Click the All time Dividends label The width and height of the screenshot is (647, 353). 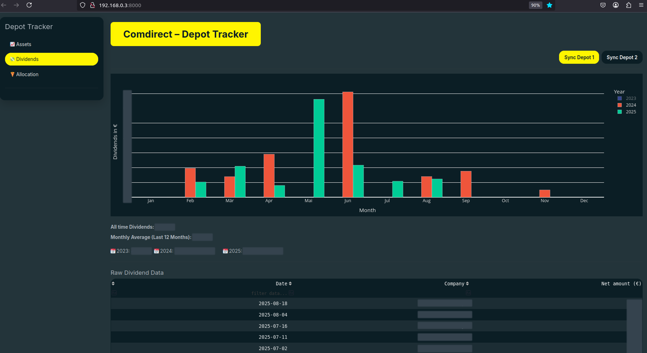[x=132, y=227]
